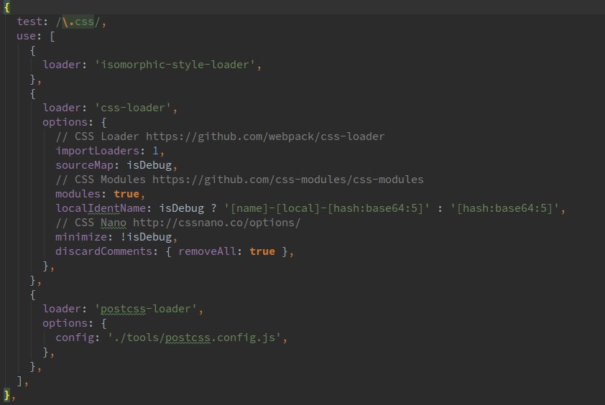605x405 pixels.
Task: Click 'options' key above config line
Action: [x=65, y=323]
